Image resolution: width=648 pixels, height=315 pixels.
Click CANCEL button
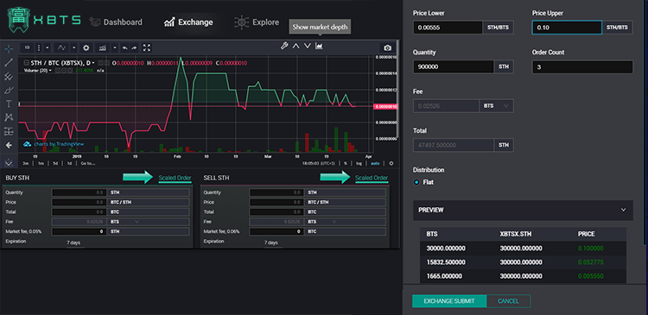pyautogui.click(x=508, y=301)
